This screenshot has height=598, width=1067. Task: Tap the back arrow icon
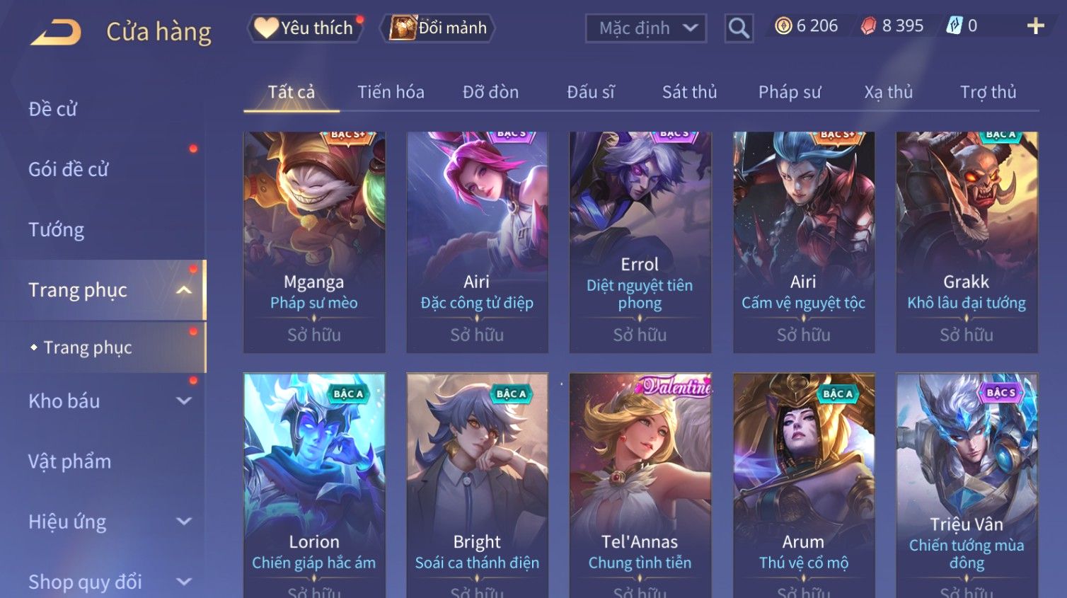pos(56,32)
